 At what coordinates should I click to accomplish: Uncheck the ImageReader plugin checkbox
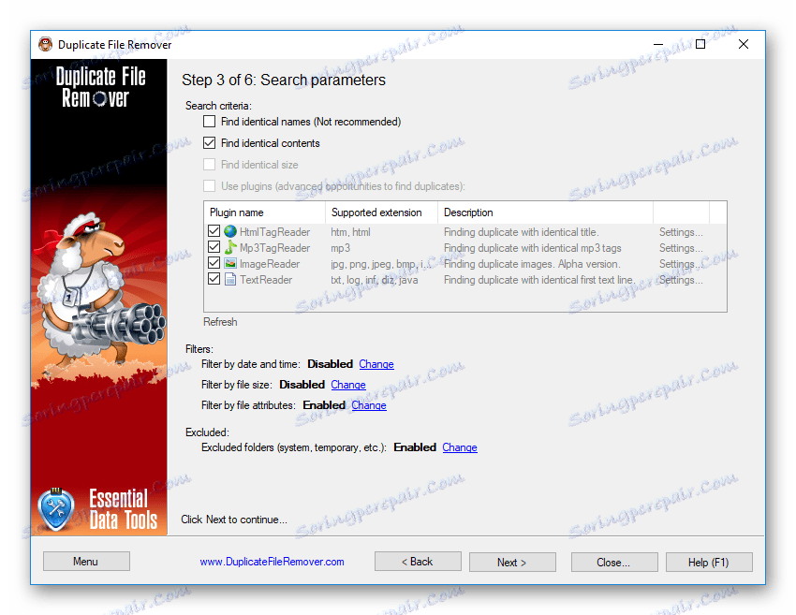point(214,263)
